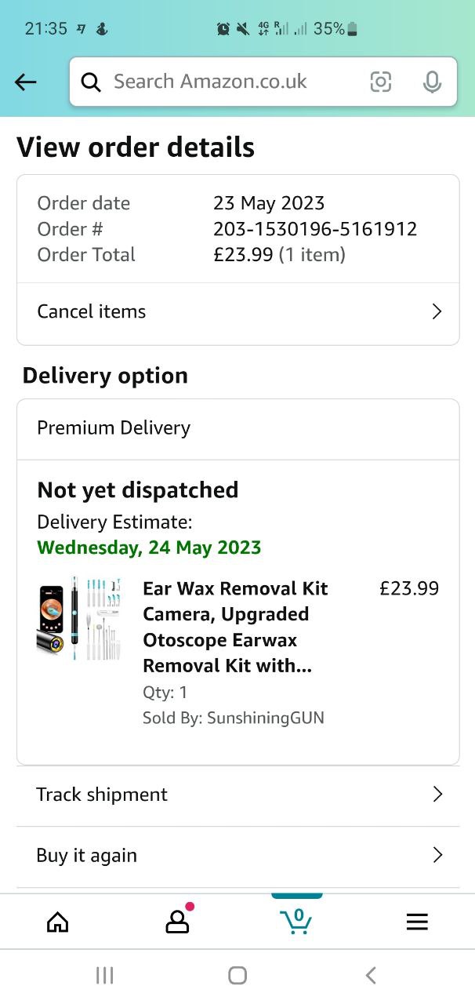The image size is (475, 1004).
Task: Expand the Cancel items chevron
Action: point(437,312)
